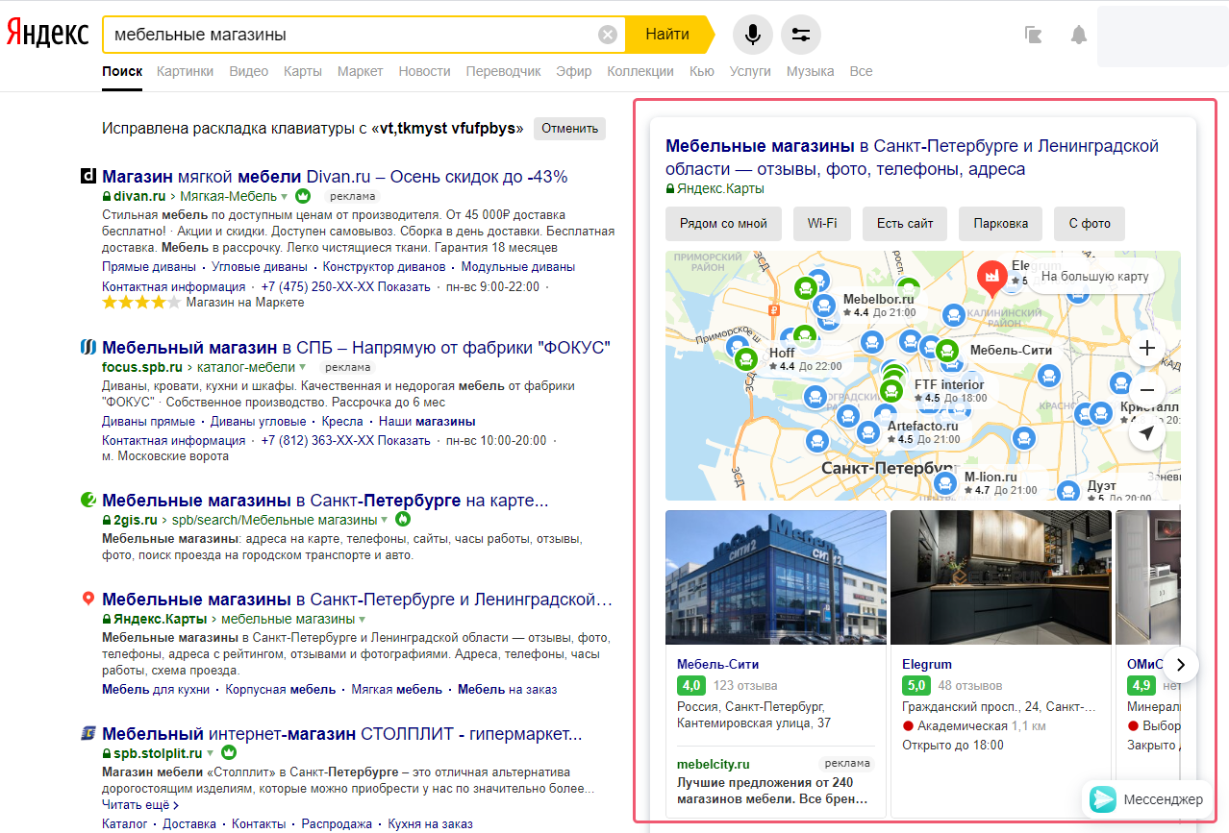Toggle the 'Рядом со мной' filter
This screenshot has height=833, width=1229.
click(x=723, y=224)
